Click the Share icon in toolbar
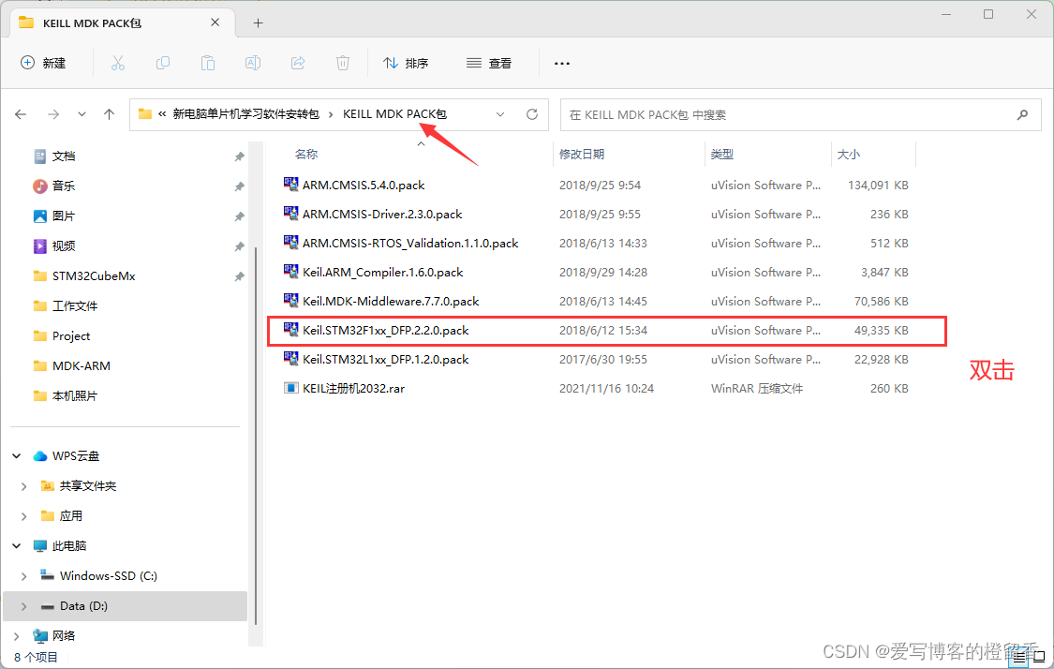The width and height of the screenshot is (1054, 669). tap(298, 63)
